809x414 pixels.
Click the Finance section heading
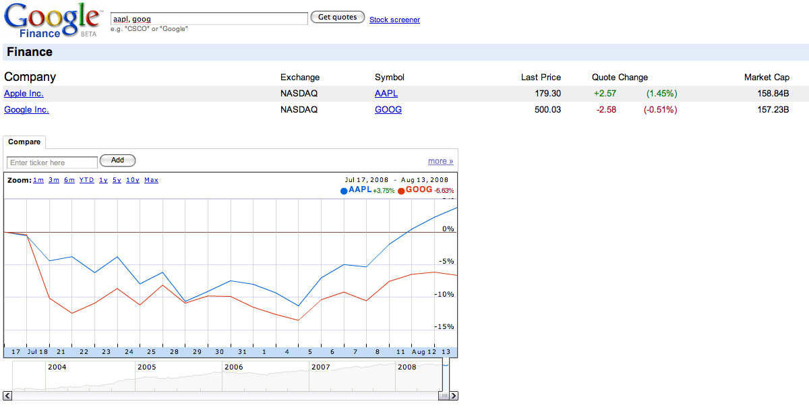pos(30,52)
